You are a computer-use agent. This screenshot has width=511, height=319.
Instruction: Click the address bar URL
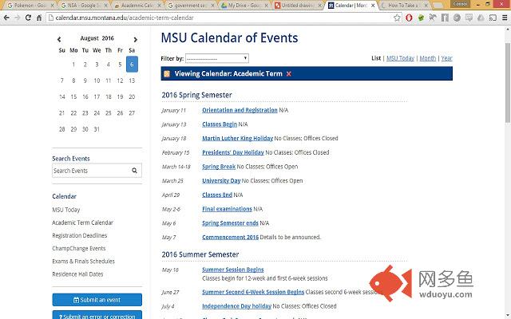coord(125,18)
